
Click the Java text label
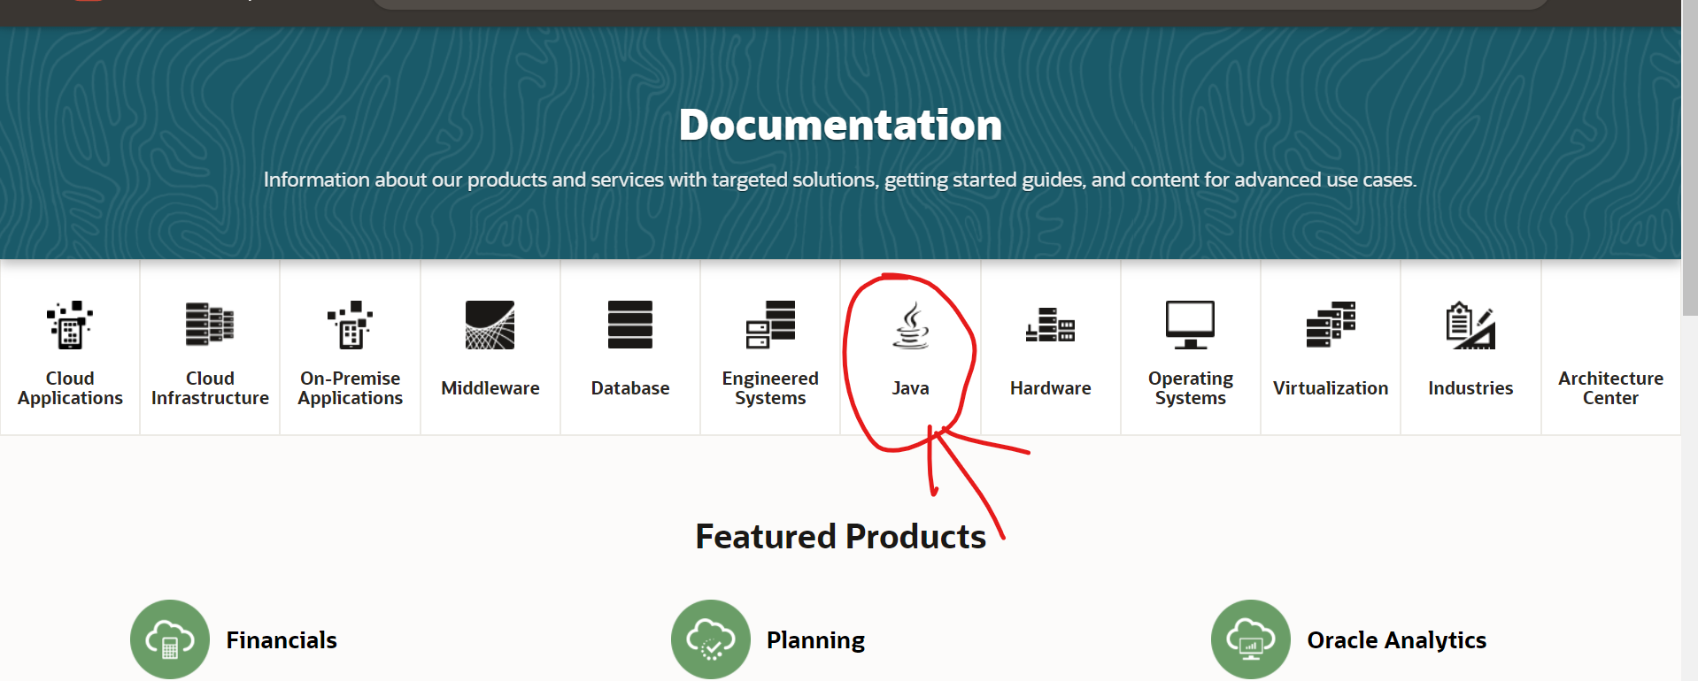[x=911, y=388]
